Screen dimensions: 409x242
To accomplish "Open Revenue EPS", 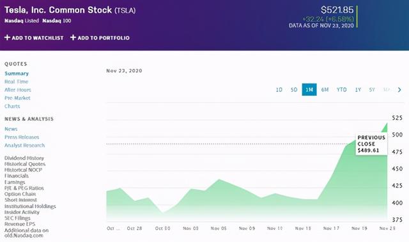I will pyautogui.click(x=20, y=224).
